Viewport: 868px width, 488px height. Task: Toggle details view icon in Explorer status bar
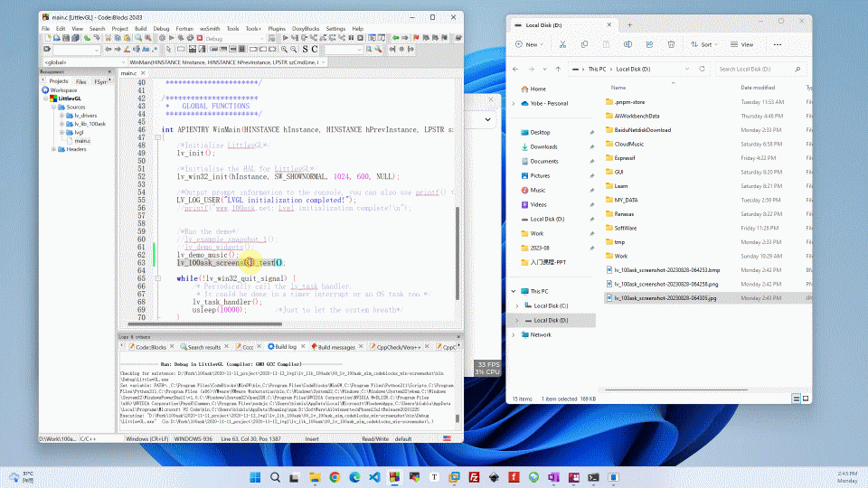click(796, 399)
